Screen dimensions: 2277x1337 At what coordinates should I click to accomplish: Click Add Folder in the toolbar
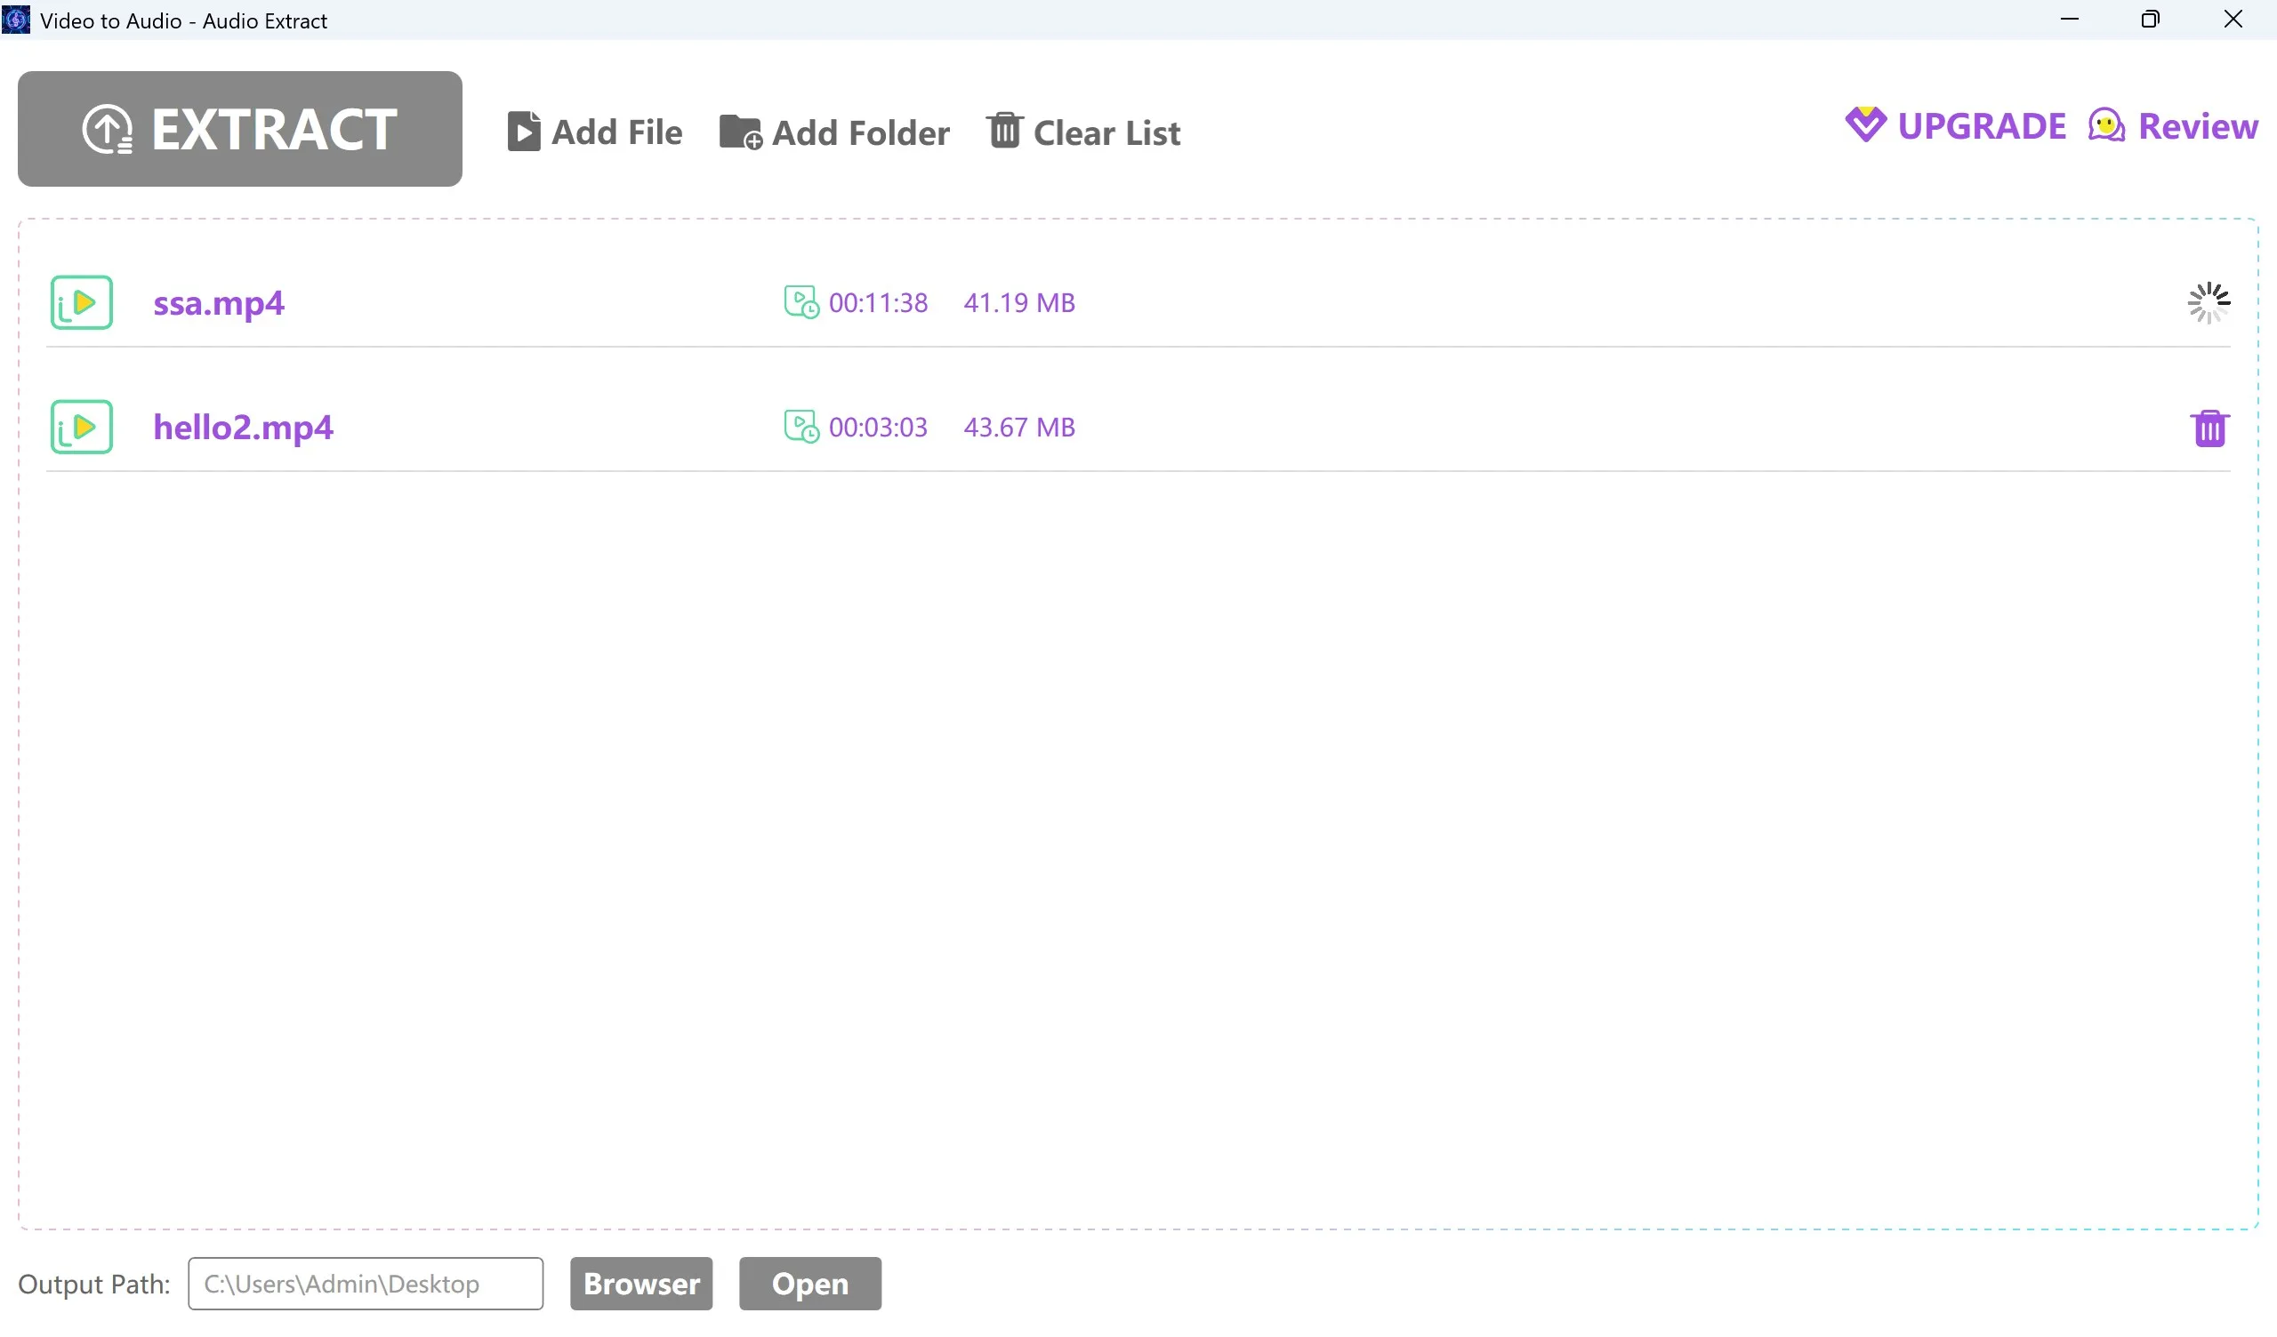point(834,132)
